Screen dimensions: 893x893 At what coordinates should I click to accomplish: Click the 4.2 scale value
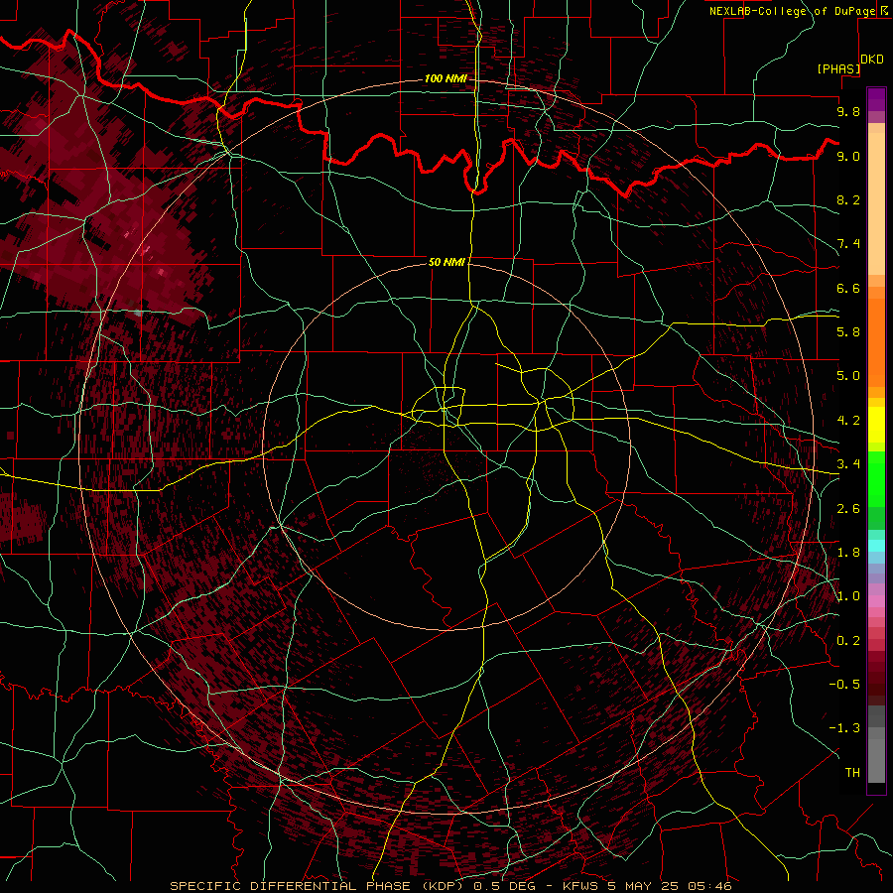848,421
